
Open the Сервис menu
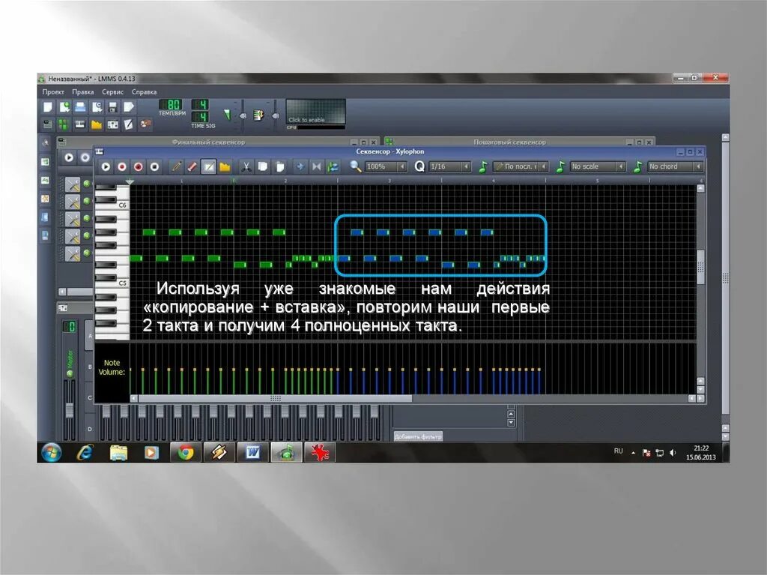pyautogui.click(x=112, y=91)
